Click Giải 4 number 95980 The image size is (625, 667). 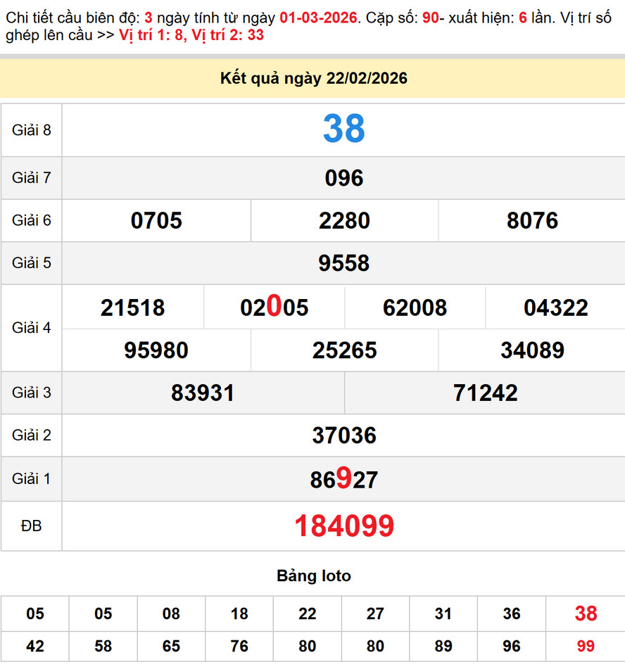pyautogui.click(x=156, y=350)
